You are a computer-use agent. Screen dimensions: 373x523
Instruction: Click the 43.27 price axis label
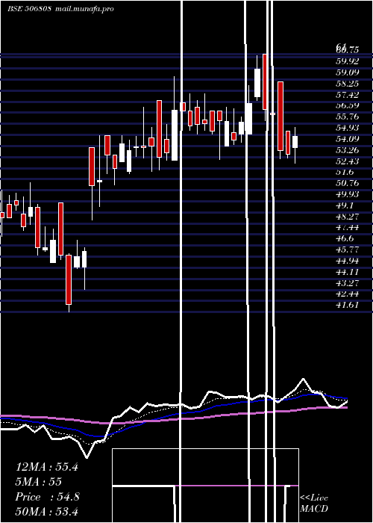(348, 282)
